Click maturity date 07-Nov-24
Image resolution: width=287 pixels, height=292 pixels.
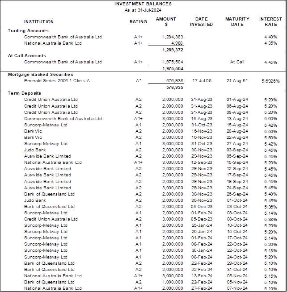pyautogui.click(x=237, y=288)
